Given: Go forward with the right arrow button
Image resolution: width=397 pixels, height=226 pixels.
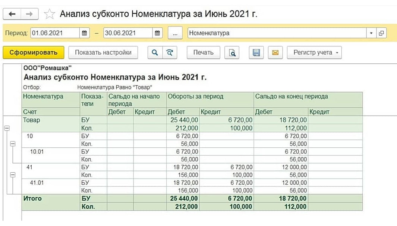Looking at the screenshot, I should pos(29,14).
